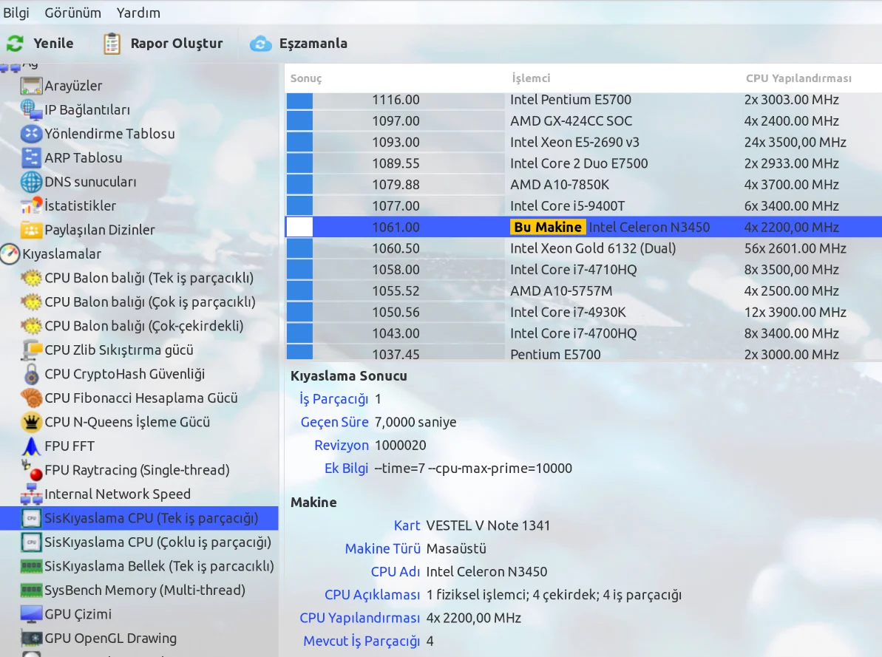Click the Revizyon value 1000020
882x657 pixels.
pos(401,446)
